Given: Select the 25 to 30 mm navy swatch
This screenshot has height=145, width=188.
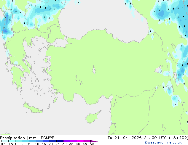Looking at the screenshot, I should point(60,141).
